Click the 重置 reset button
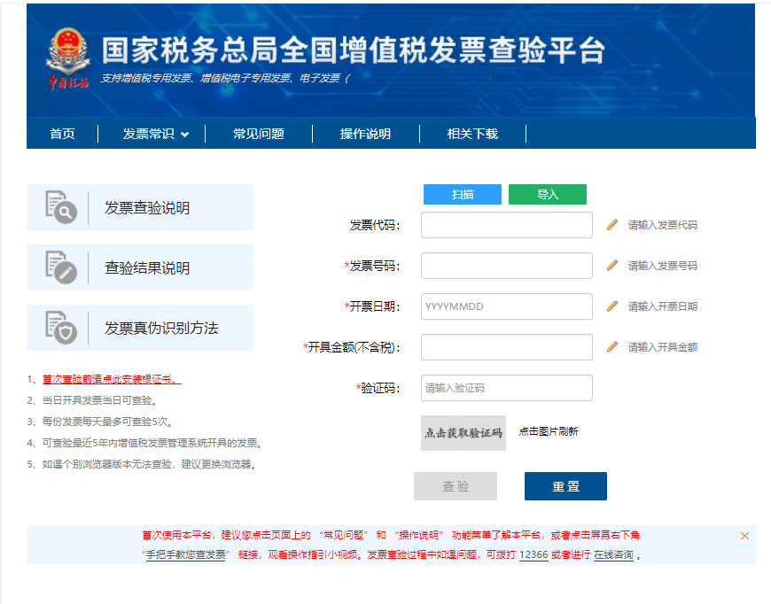Screen dimensions: 771x604 point(565,486)
